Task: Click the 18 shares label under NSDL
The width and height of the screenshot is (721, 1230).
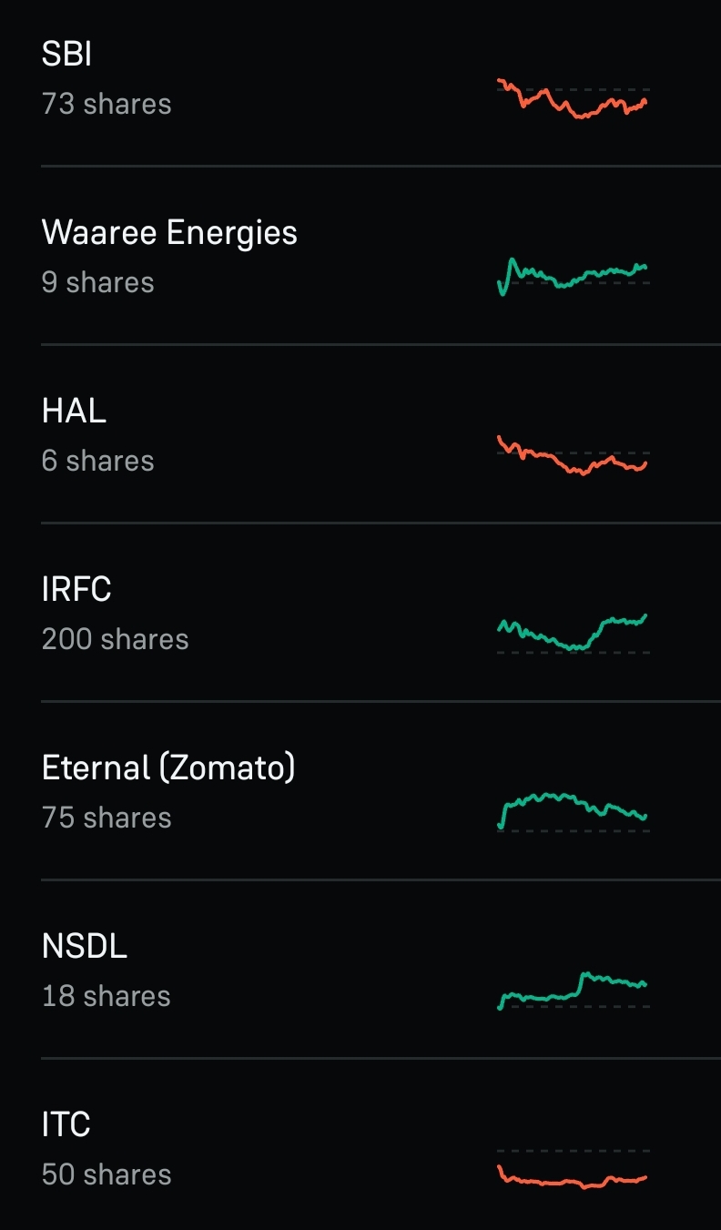Action: [107, 996]
